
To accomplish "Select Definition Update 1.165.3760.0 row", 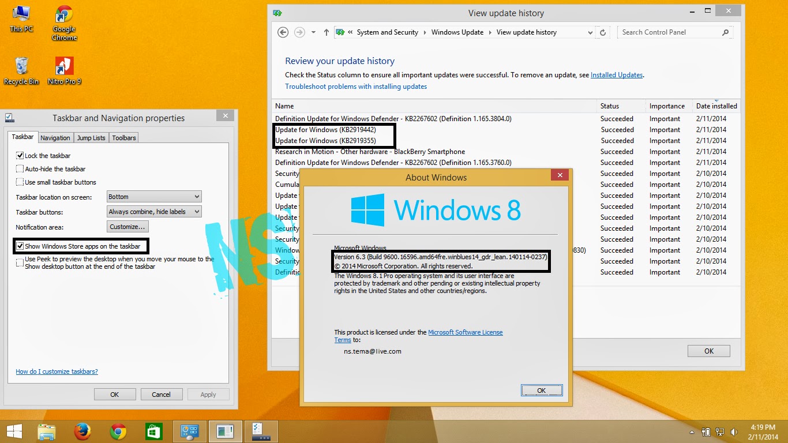I will point(505,163).
